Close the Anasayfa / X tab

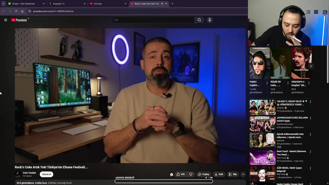point(85,4)
